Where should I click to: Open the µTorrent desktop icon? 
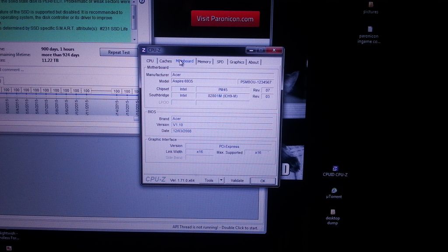pyautogui.click(x=334, y=193)
